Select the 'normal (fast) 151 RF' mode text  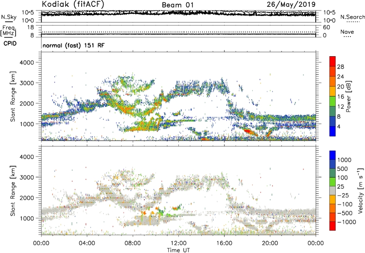click(73, 45)
